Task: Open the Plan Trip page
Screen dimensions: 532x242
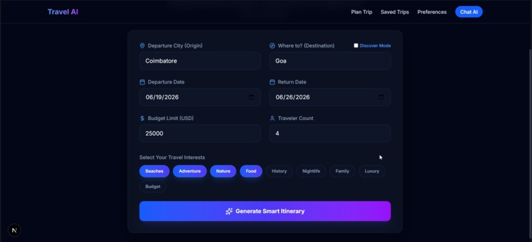Action: 361,12
